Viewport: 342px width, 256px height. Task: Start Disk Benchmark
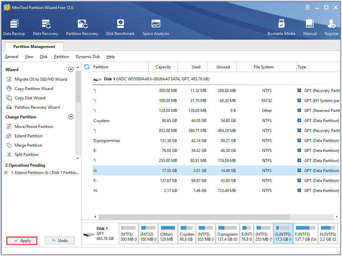pyautogui.click(x=120, y=28)
